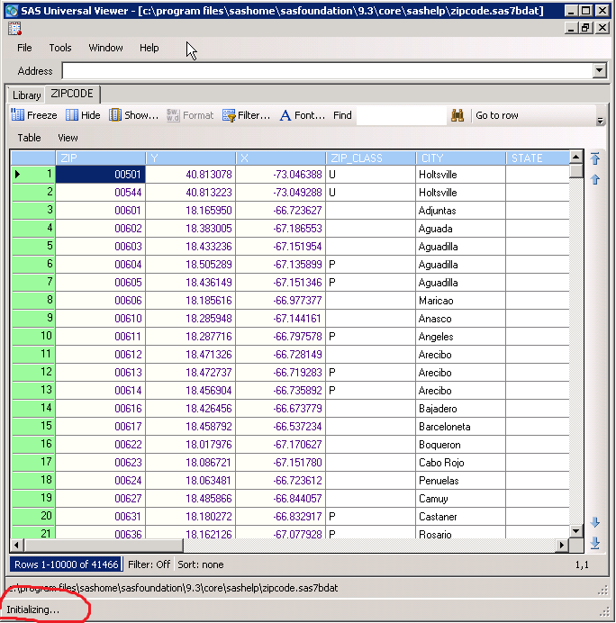Click the Freeze columns icon
Screen dimensions: 616x623
(x=17, y=115)
